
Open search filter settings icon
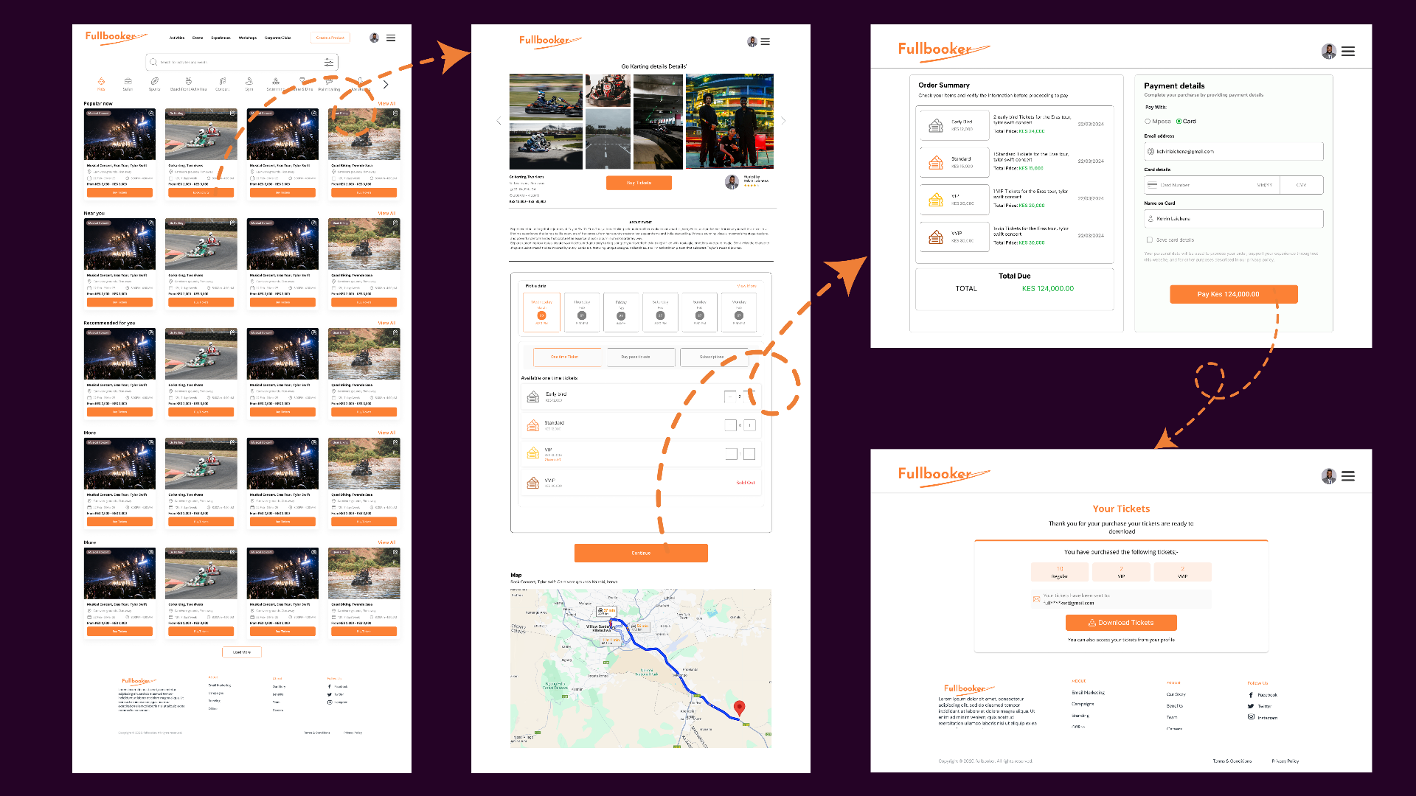point(329,63)
